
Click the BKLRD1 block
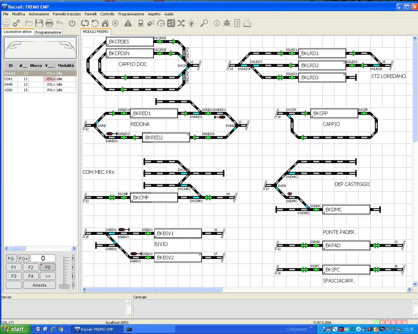(x=322, y=53)
